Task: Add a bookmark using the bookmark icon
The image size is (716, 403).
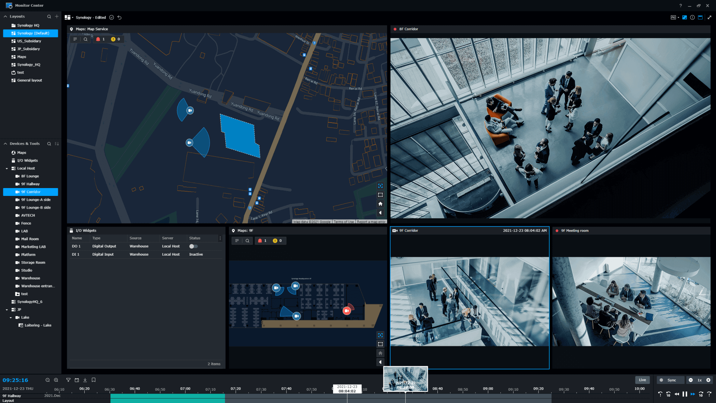Action: pyautogui.click(x=93, y=380)
